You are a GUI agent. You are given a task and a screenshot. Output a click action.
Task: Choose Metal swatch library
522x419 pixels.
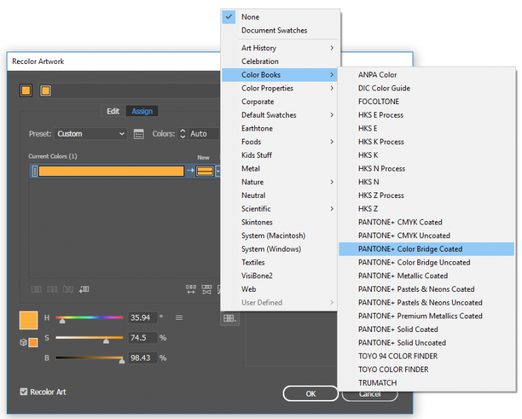click(x=281, y=169)
